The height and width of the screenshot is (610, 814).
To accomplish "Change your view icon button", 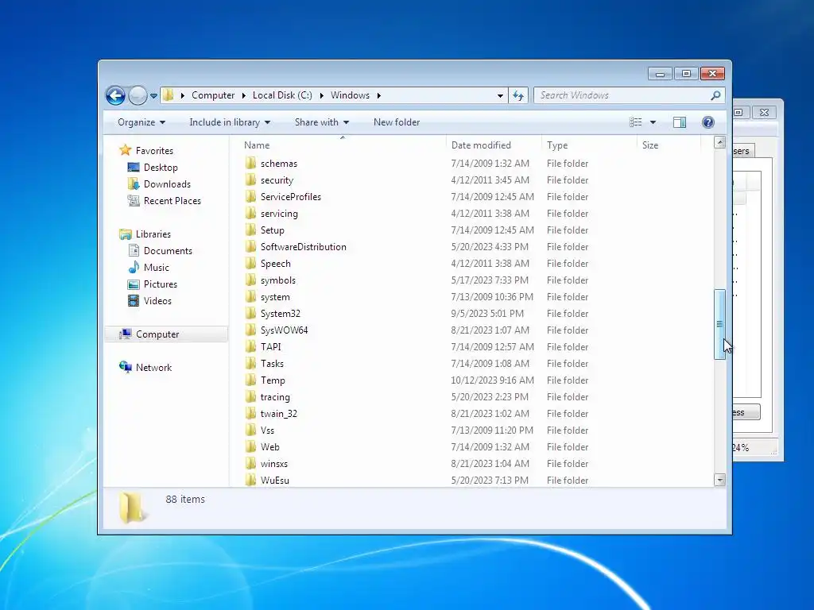I will pyautogui.click(x=635, y=122).
